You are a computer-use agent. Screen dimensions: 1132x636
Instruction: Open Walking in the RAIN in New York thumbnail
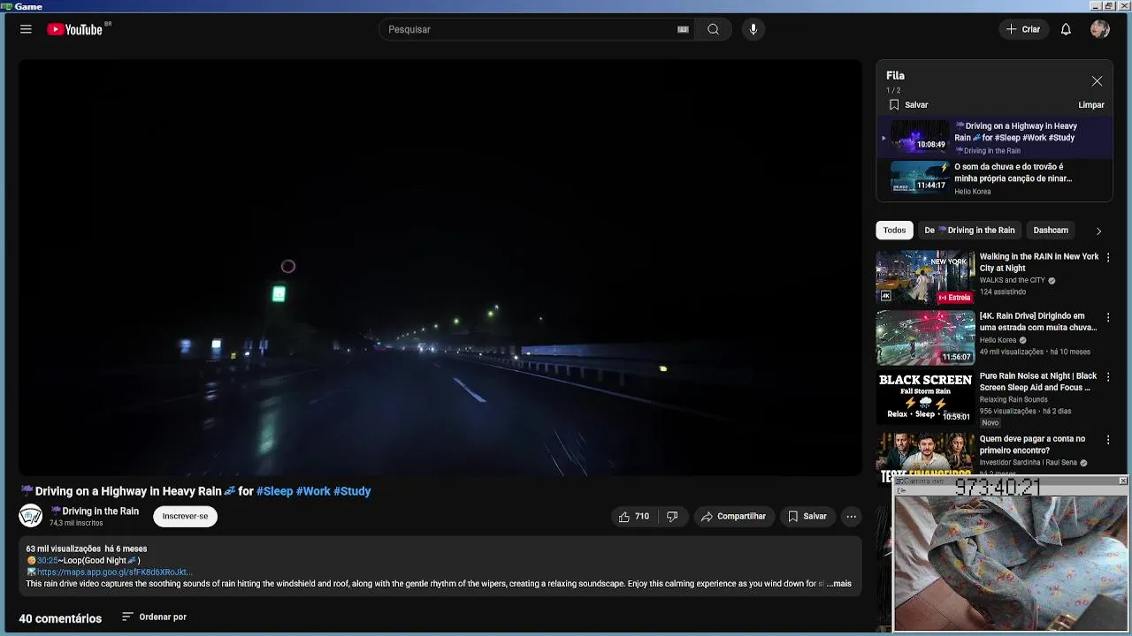(x=925, y=277)
